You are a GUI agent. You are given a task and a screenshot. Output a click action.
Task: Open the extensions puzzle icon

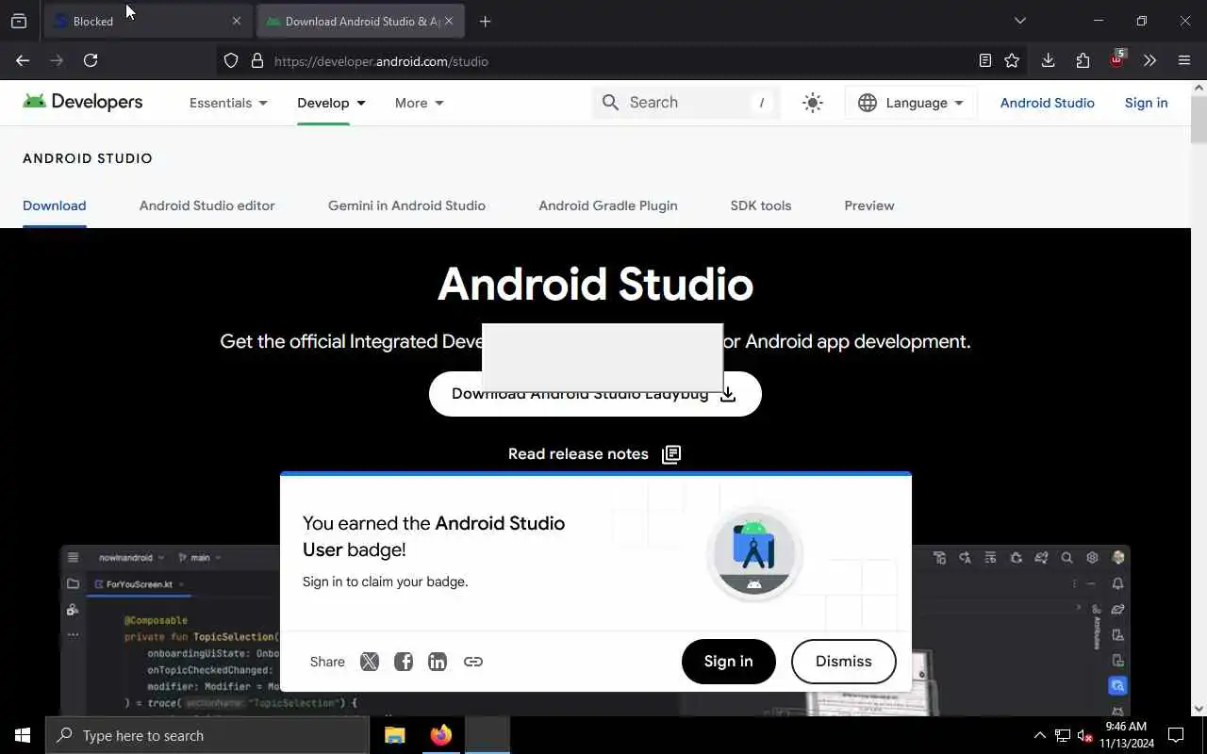[1083, 60]
